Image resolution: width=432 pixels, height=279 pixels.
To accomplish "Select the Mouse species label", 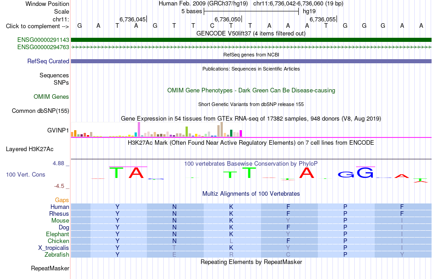I will [60, 221].
